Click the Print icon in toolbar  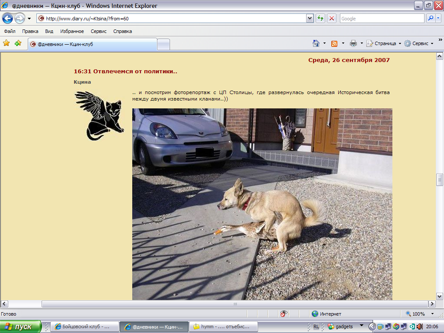(353, 43)
